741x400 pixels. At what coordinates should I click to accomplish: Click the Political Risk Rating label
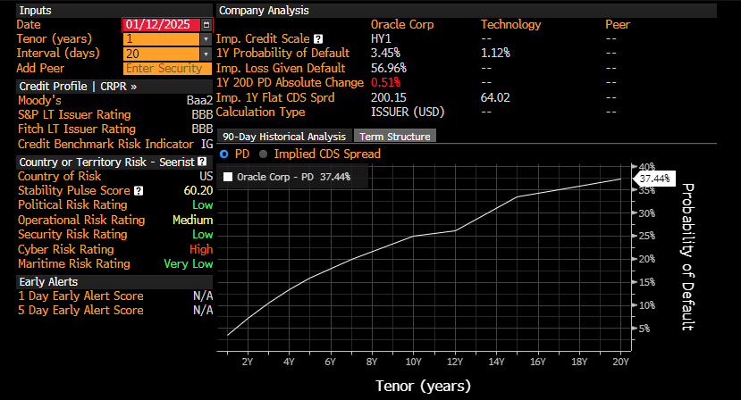(x=72, y=205)
